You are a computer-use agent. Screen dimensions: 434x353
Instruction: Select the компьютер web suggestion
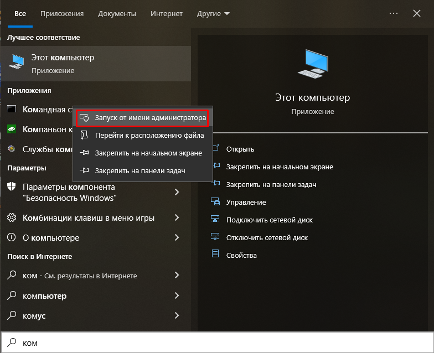click(95, 296)
